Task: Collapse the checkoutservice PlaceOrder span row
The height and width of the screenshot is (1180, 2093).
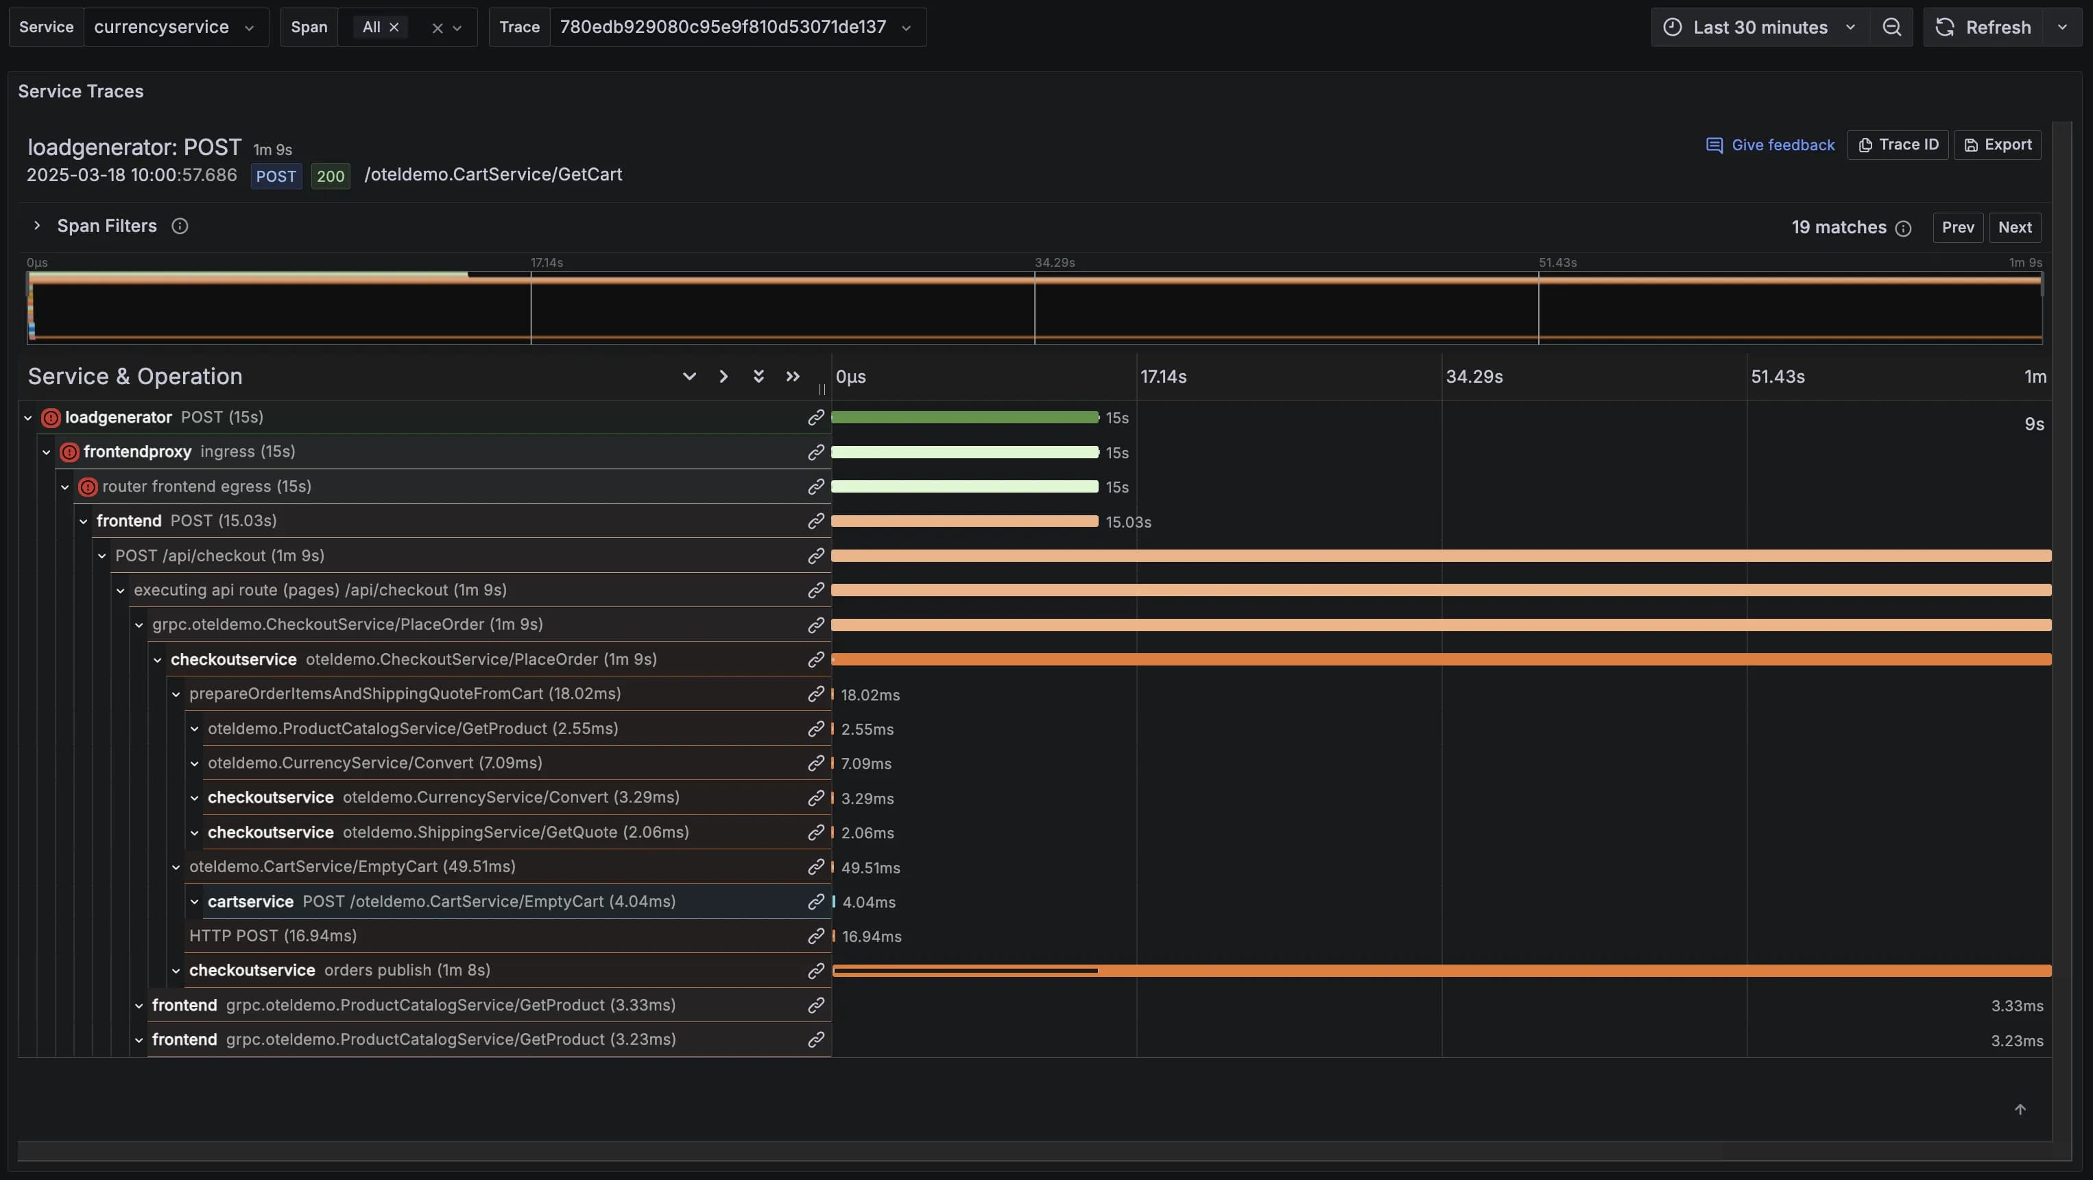Action: [x=158, y=660]
